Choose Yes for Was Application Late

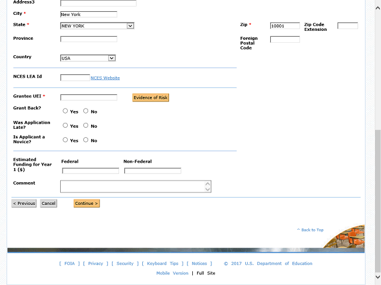(65, 125)
